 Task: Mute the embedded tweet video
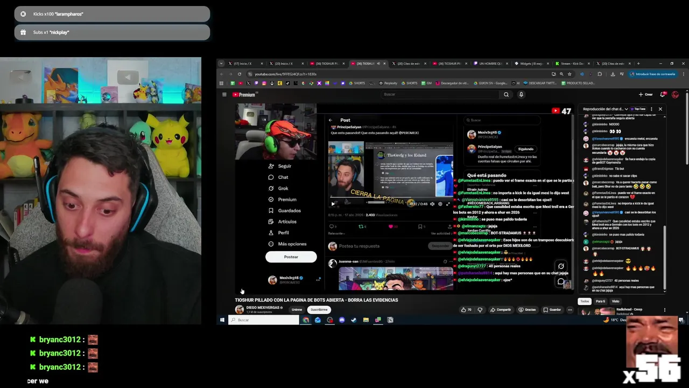coord(432,204)
